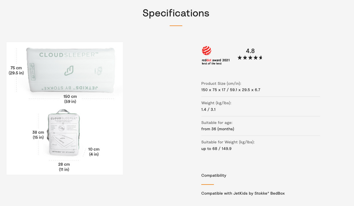Click the packed CloudSleeper bag image
The image size is (354, 206).
click(x=64, y=135)
